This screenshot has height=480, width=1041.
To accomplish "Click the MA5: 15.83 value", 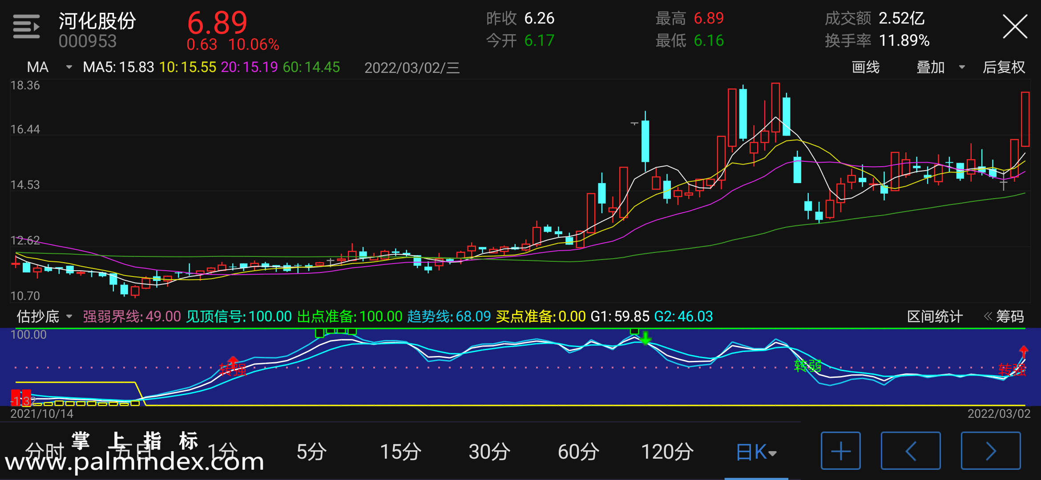I will [x=118, y=67].
